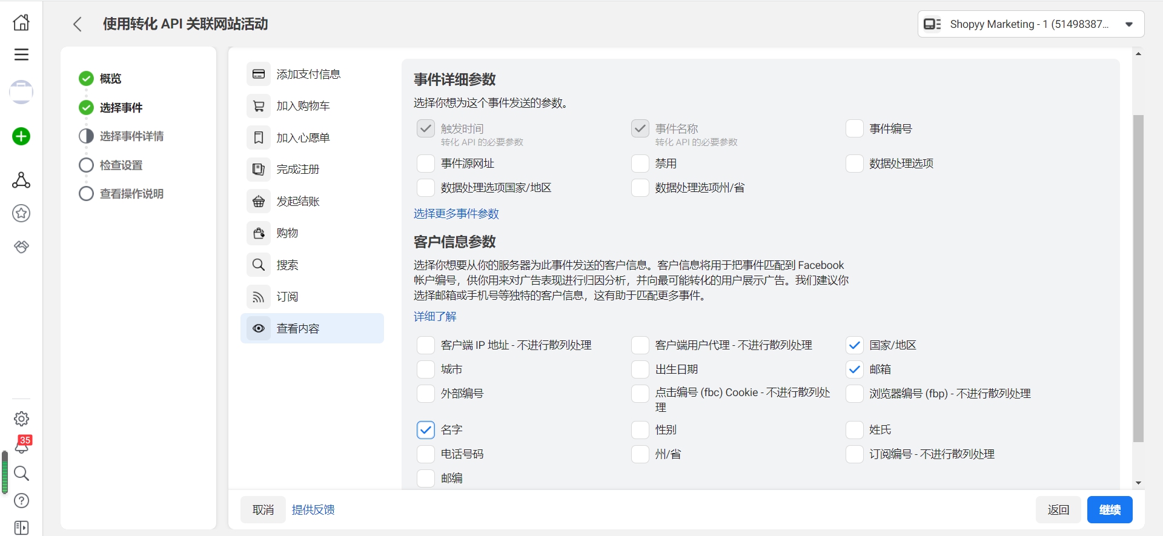This screenshot has height=536, width=1163.
Task: Open the 详细了解 link
Action: coord(435,317)
